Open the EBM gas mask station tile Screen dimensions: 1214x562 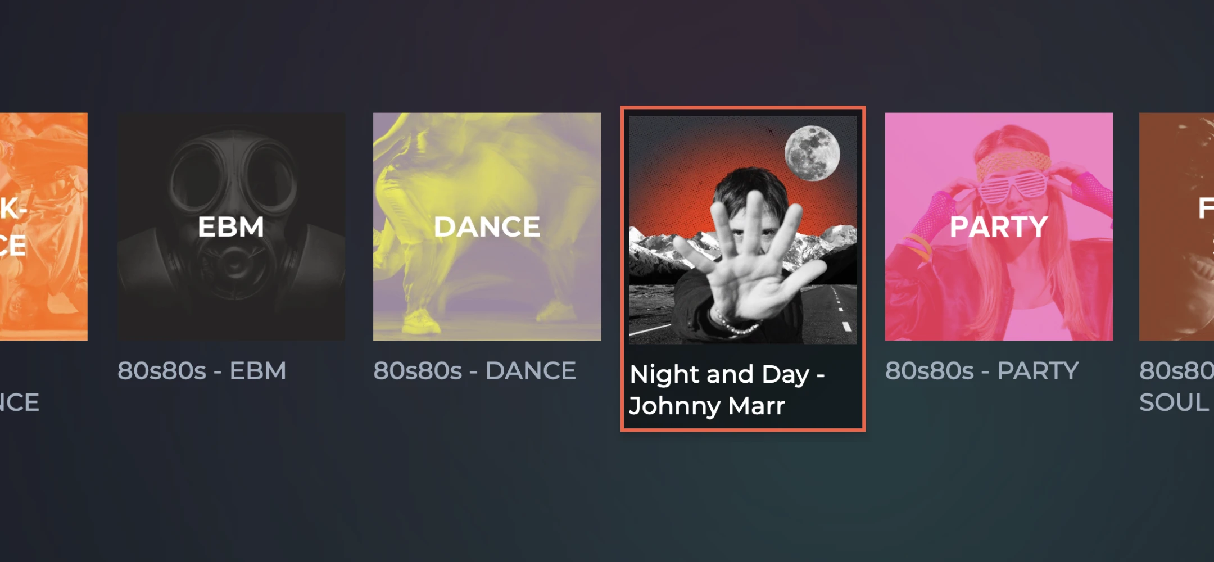[231, 226]
